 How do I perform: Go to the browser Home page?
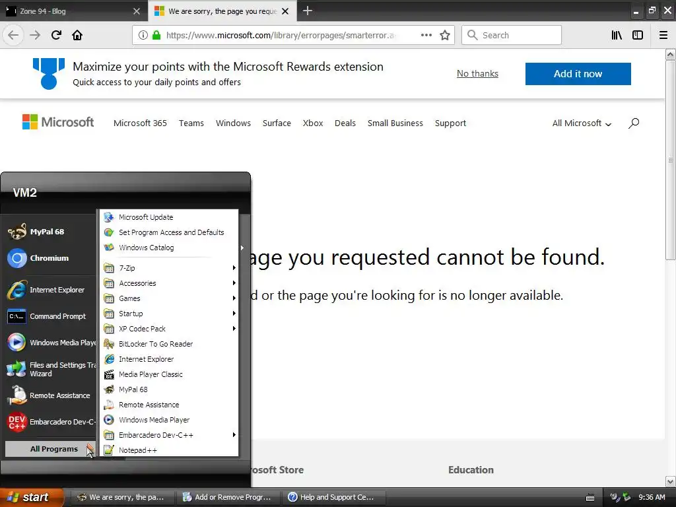coord(77,35)
